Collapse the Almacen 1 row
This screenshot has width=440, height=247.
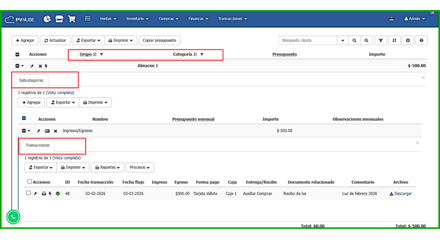point(18,66)
